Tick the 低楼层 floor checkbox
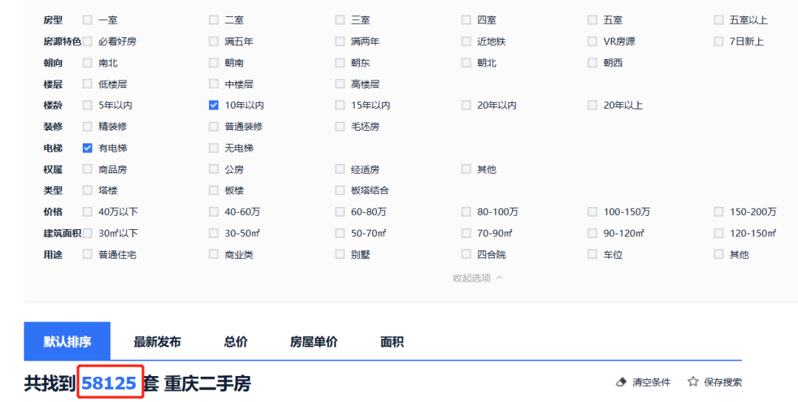This screenshot has height=402, width=798. (87, 84)
